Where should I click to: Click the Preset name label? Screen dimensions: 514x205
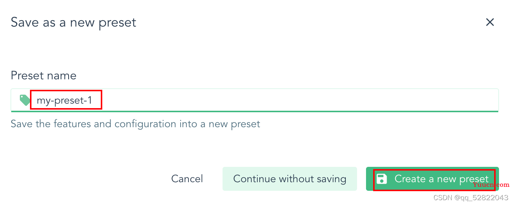[43, 76]
